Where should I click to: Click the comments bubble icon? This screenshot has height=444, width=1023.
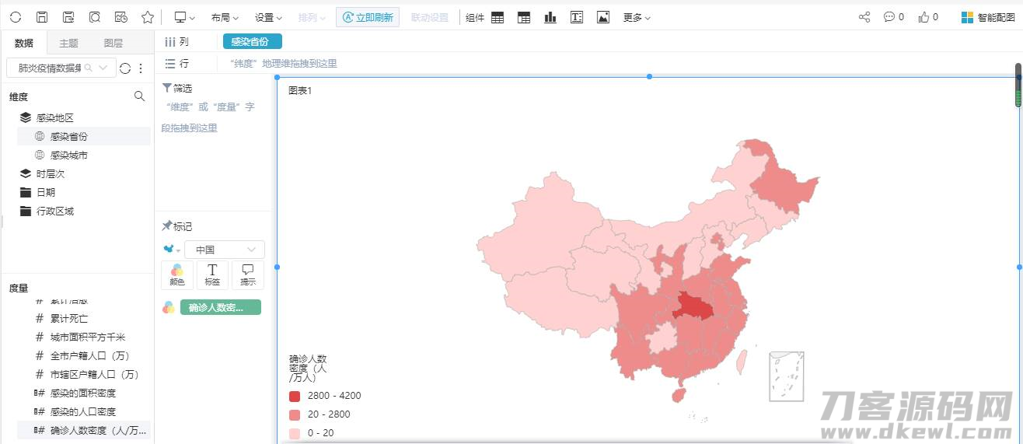889,17
